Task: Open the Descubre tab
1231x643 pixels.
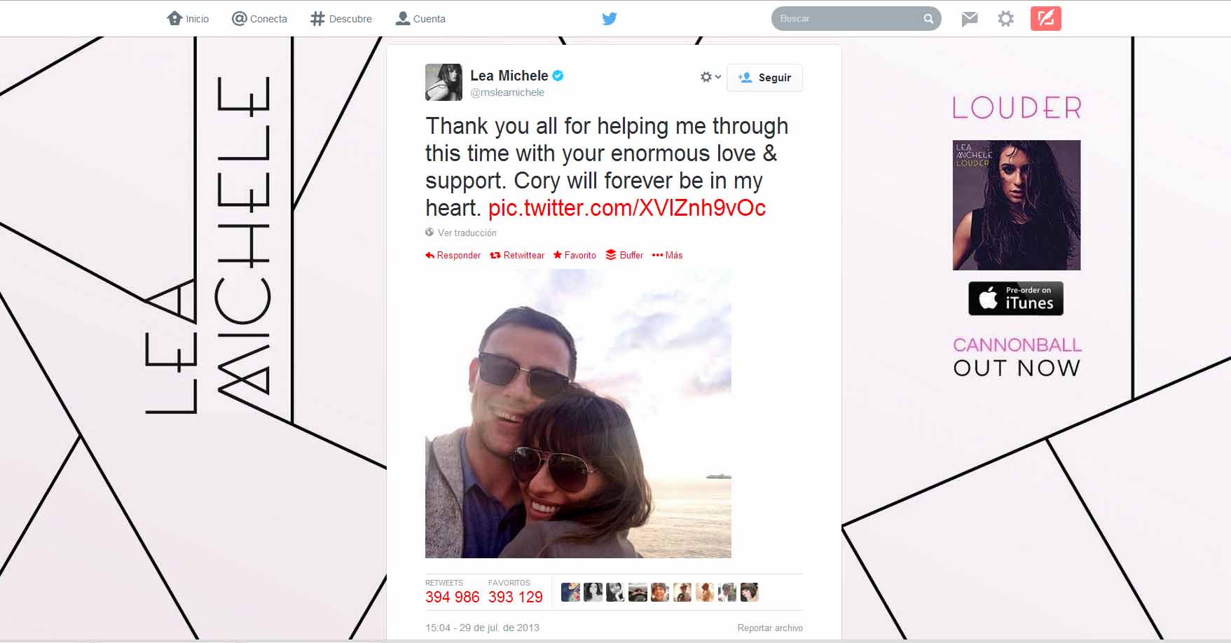Action: pyautogui.click(x=341, y=19)
